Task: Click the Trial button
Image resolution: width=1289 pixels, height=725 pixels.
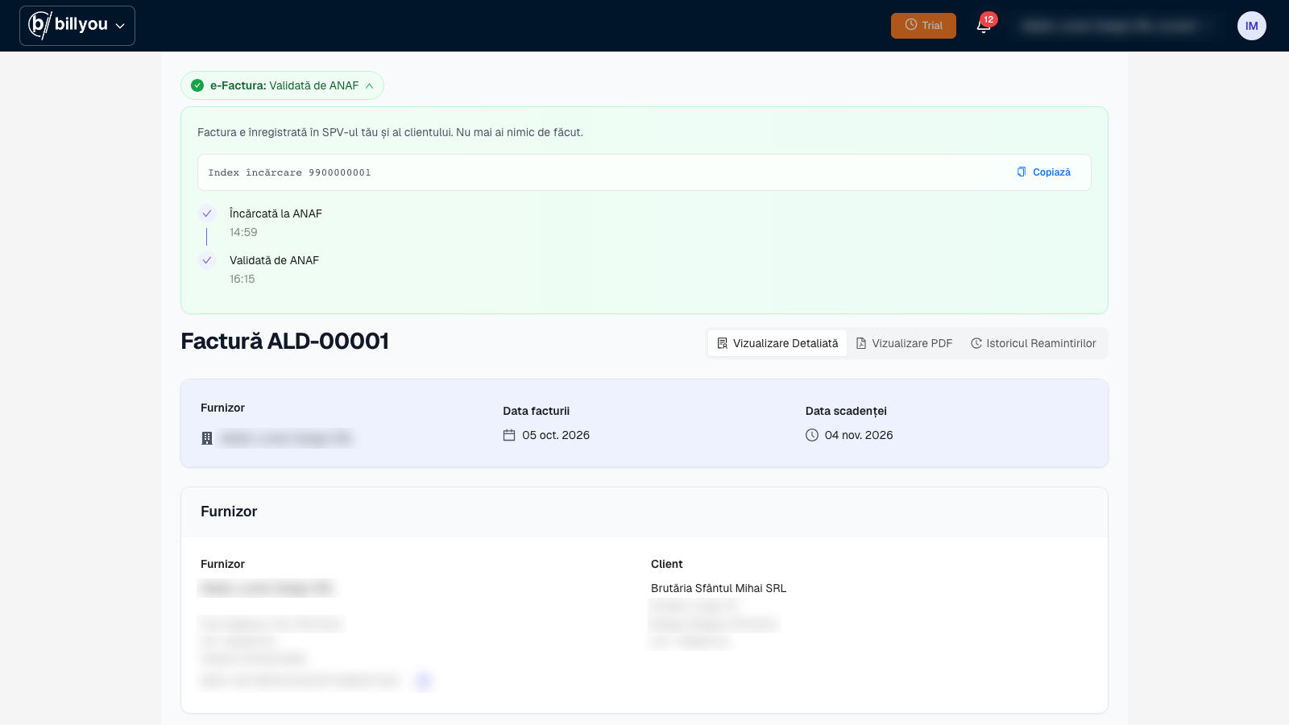Action: coord(923,26)
